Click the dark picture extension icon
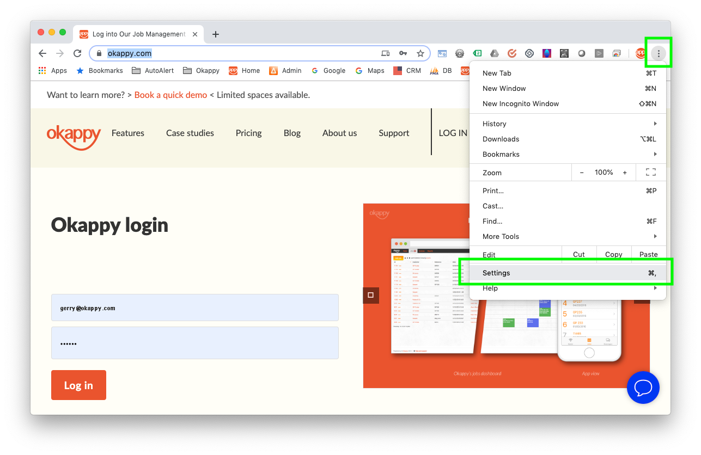This screenshot has height=455, width=701. (564, 53)
